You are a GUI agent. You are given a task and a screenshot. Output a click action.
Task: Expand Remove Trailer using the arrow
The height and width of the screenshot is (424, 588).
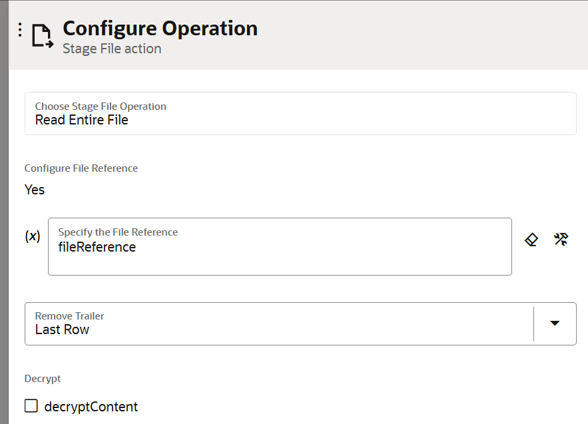(x=555, y=323)
